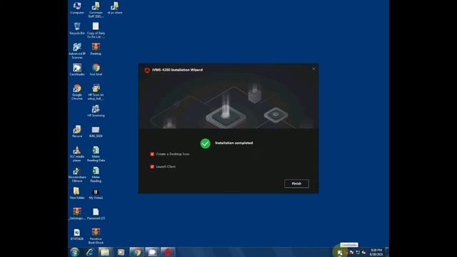The width and height of the screenshot is (457, 257).
Task: Click the green installation completed checkmark
Action: 205,143
